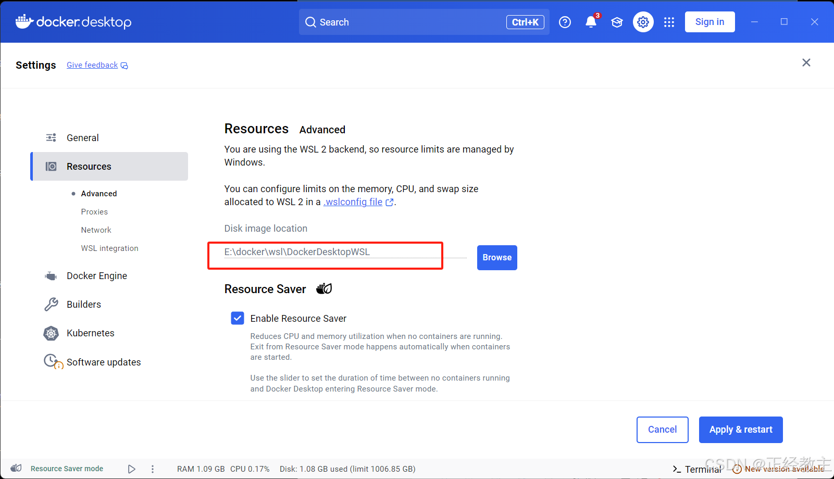Click the Advanced heading beside Resources
The image size is (834, 479).
coord(322,130)
